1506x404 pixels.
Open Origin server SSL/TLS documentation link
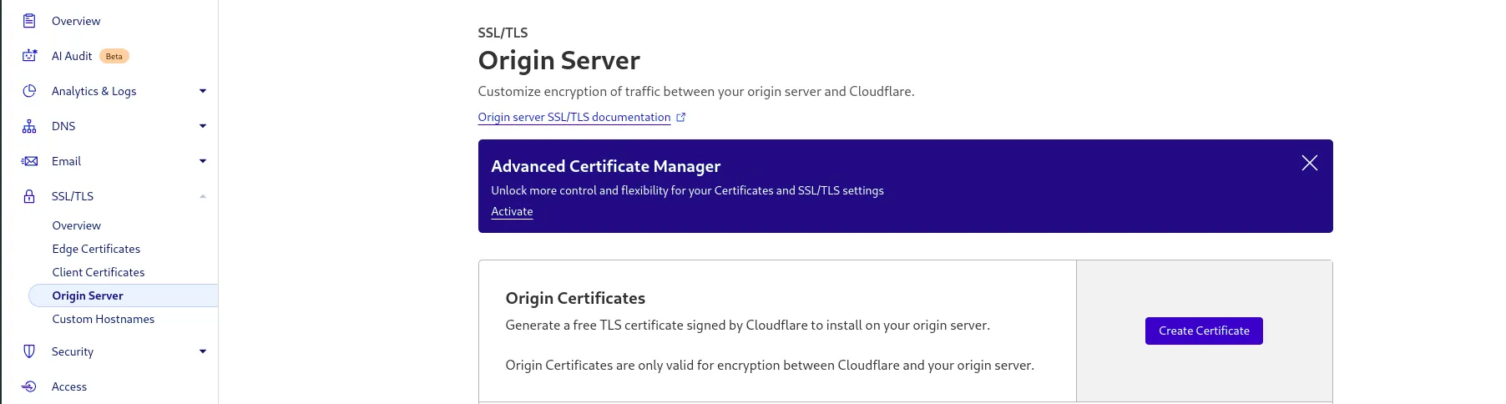pos(574,118)
